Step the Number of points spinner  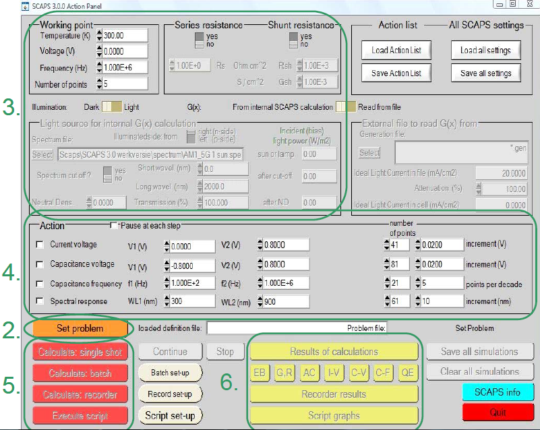tap(100, 84)
